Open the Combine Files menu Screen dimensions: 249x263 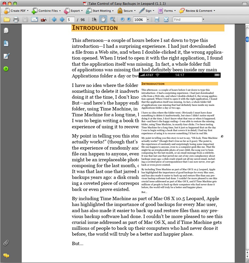pyautogui.click(x=46, y=11)
